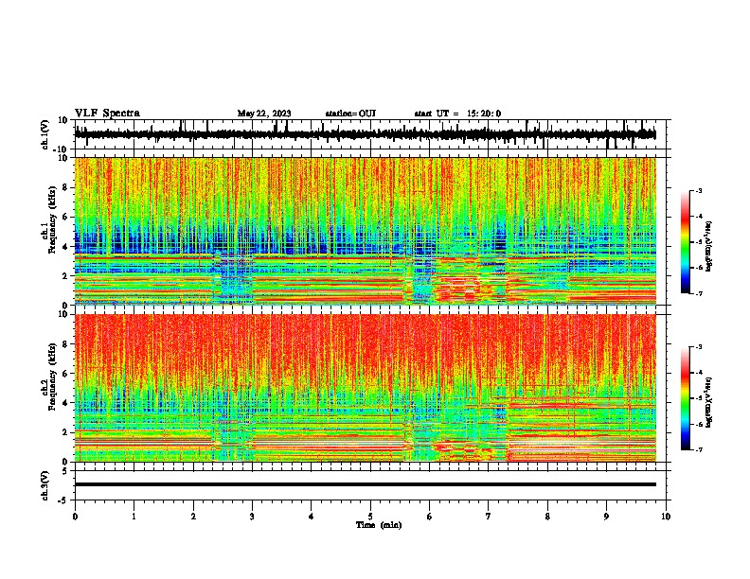Select the "start UT = 15:20:0" text

(457, 114)
